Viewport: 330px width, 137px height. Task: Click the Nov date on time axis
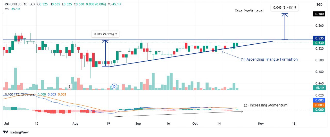(x=261, y=124)
